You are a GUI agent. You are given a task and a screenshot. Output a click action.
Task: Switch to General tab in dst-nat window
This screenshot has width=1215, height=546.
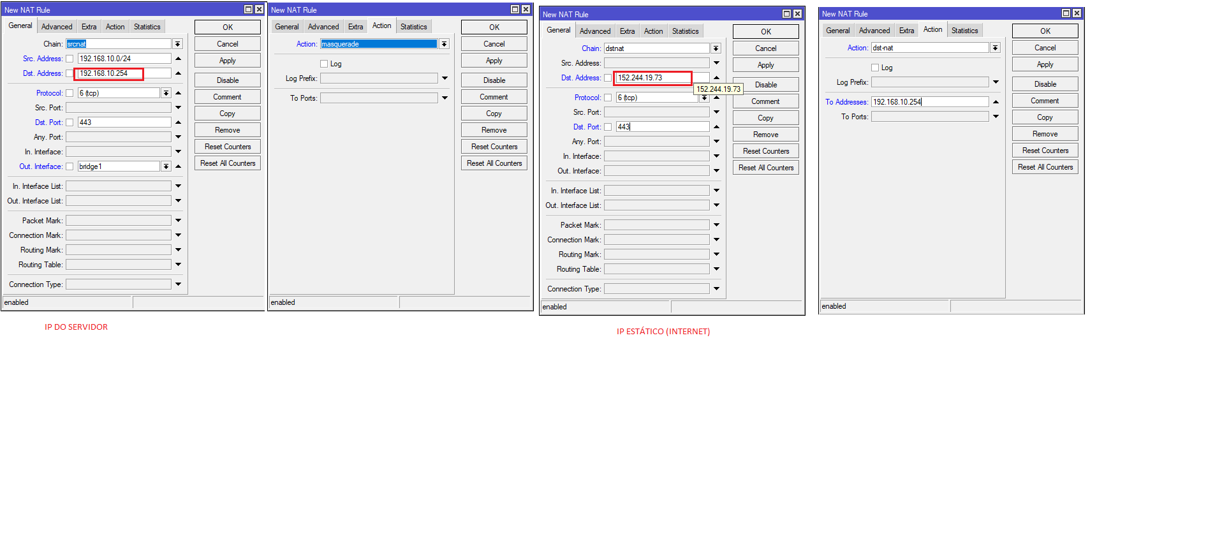(837, 31)
